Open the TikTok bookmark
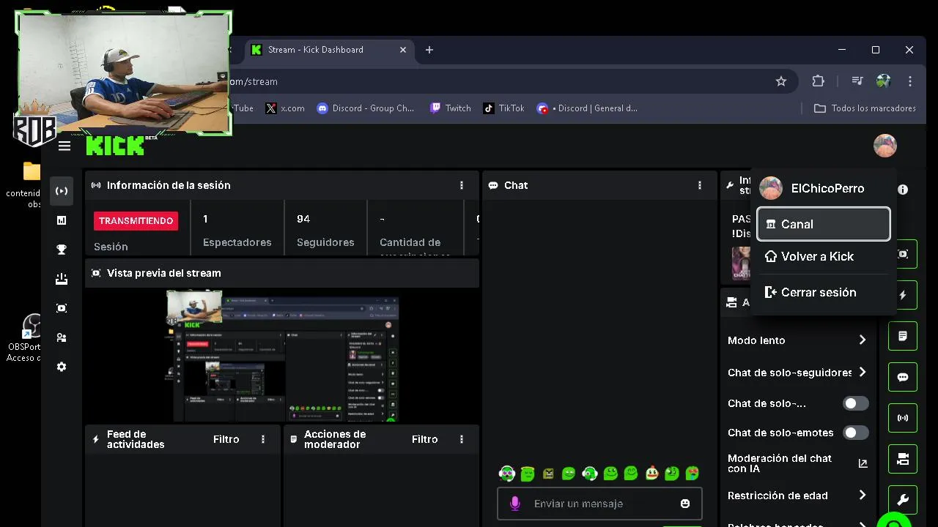Image resolution: width=938 pixels, height=527 pixels. 504,108
